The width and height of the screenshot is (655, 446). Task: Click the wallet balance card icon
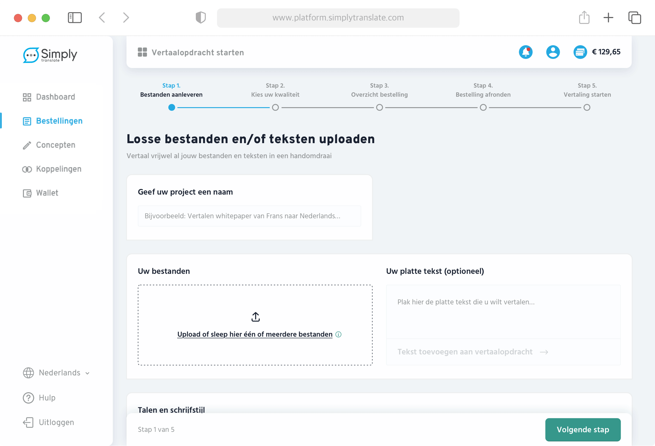click(x=580, y=52)
